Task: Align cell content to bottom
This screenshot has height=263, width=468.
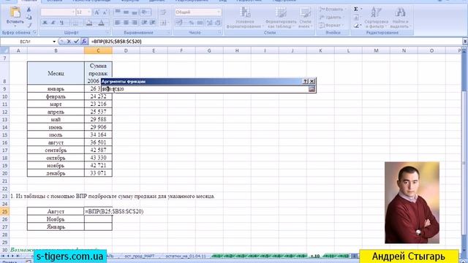Action: (135, 12)
